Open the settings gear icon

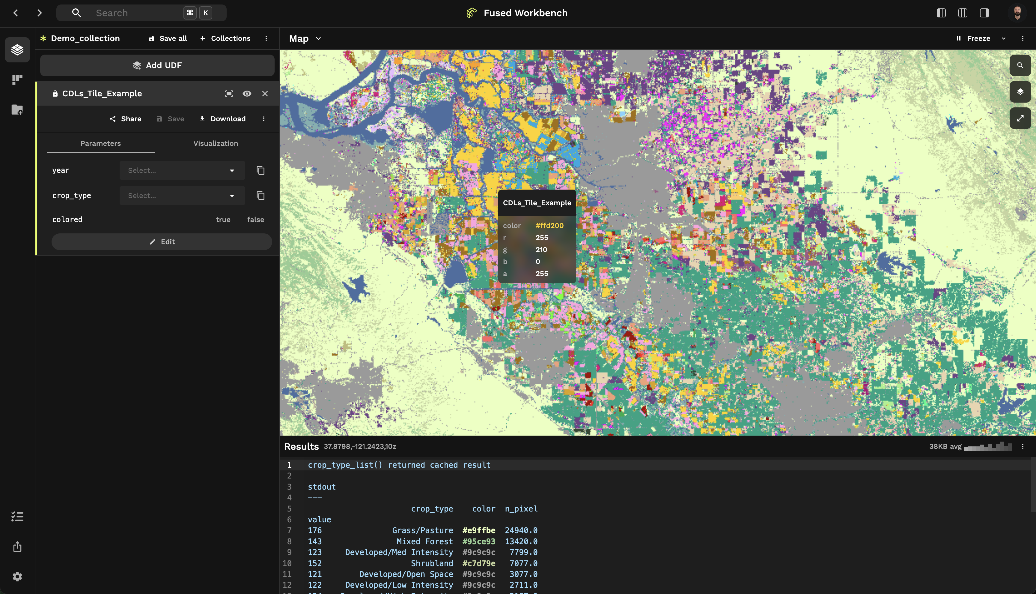(x=17, y=577)
